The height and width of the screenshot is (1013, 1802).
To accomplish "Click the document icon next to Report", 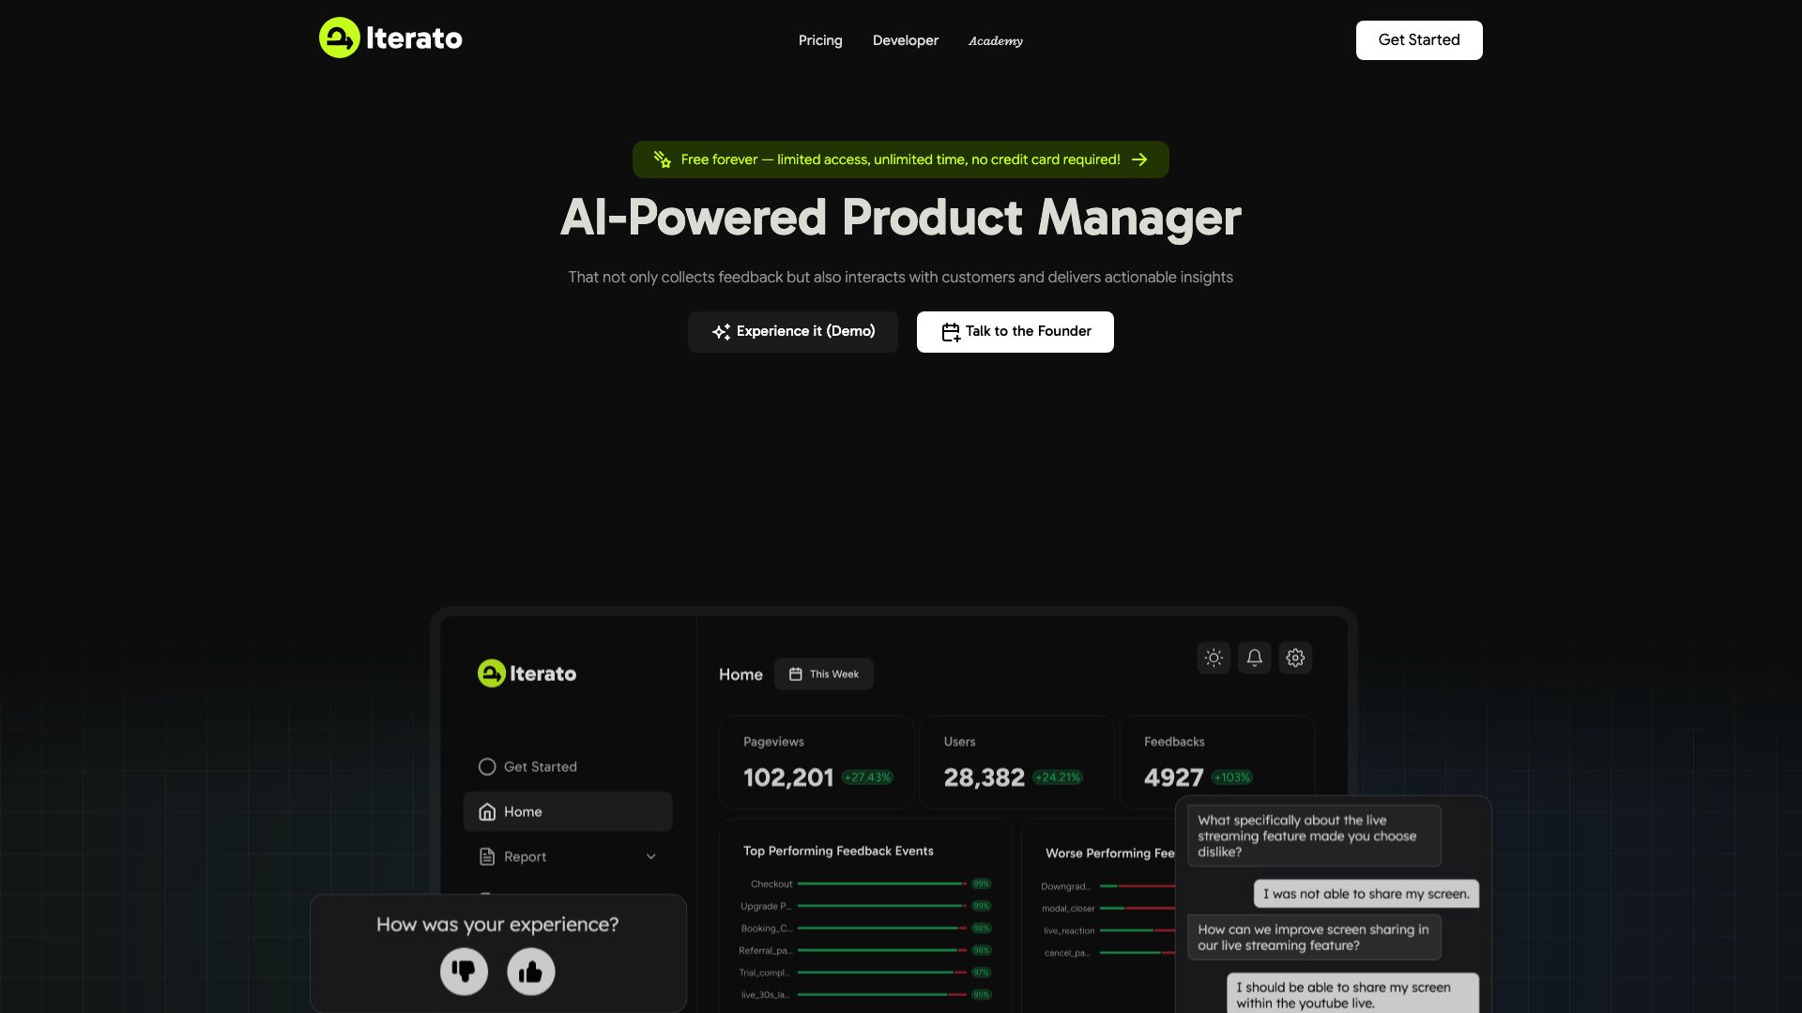I will tap(487, 855).
